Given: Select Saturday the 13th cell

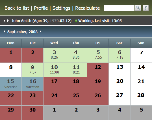Looking at the screenshot, I should [x=120, y=70].
